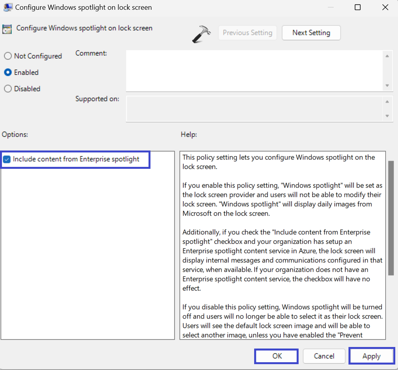This screenshot has height=370, width=398.
Task: Uncheck Include content from Enterprise spotlight
Action: click(7, 159)
